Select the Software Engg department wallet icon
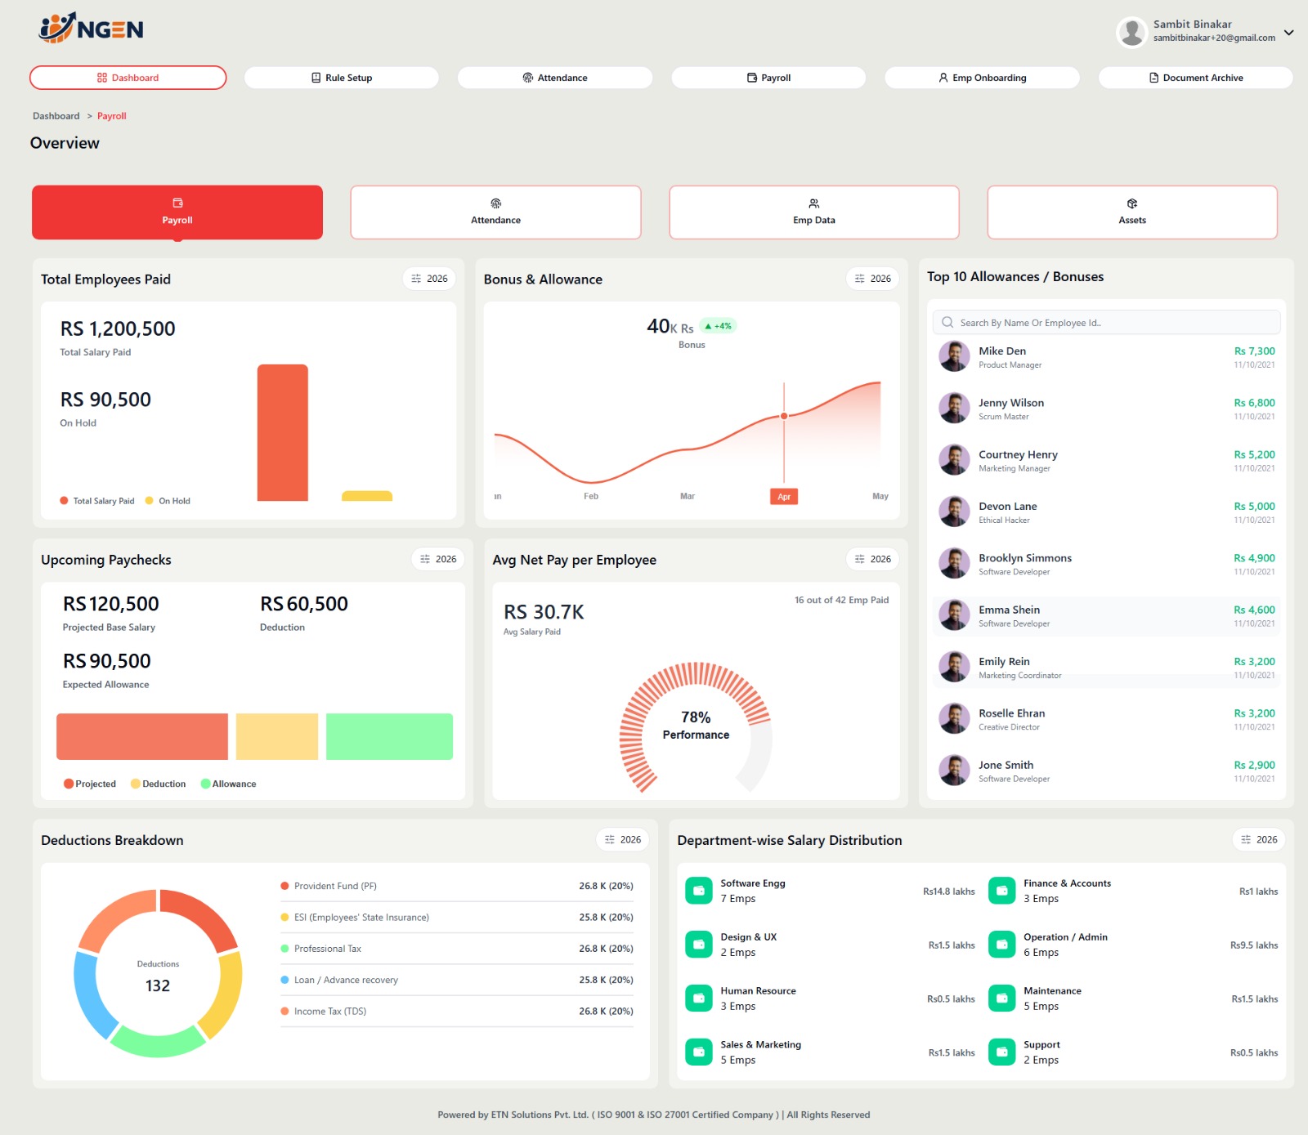The height and width of the screenshot is (1135, 1308). tap(698, 891)
